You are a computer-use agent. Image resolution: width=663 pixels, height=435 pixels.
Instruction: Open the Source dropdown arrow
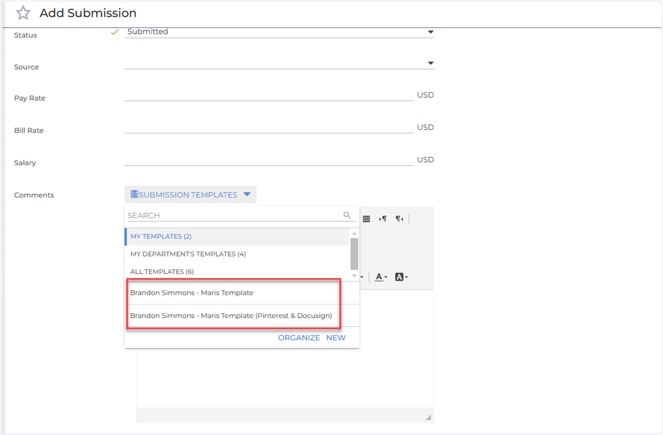[x=430, y=64]
